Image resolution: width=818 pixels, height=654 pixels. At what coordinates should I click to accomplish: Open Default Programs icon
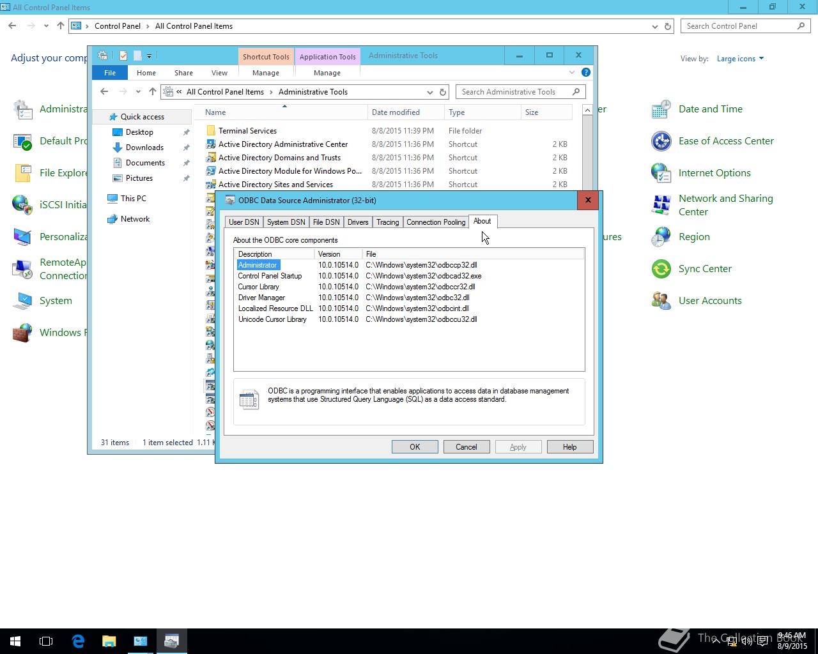click(x=22, y=141)
